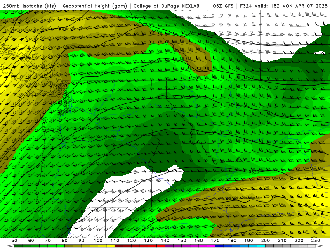This screenshot has width=330, height=248.
Task: Click the '130' legend value
Action: [148, 241]
